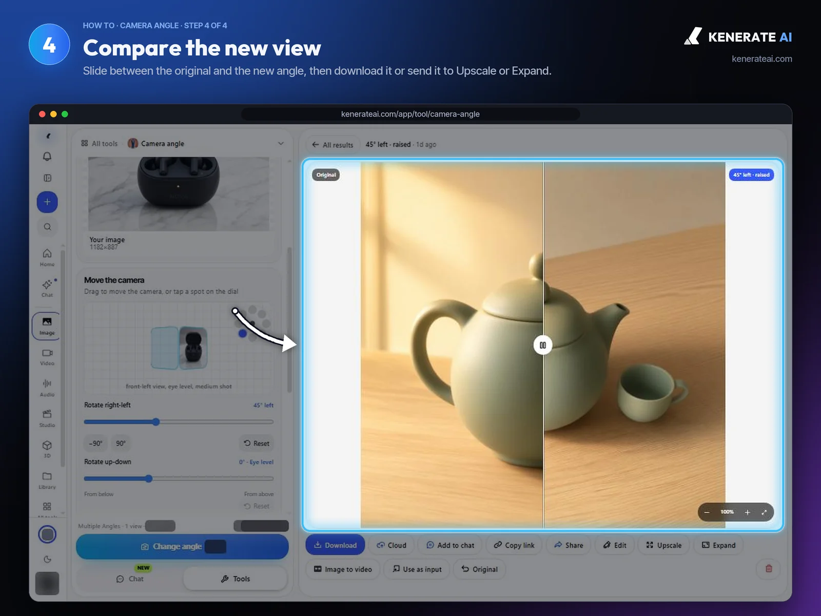821x616 pixels.
Task: Click the 45° left raised badge
Action: point(751,175)
